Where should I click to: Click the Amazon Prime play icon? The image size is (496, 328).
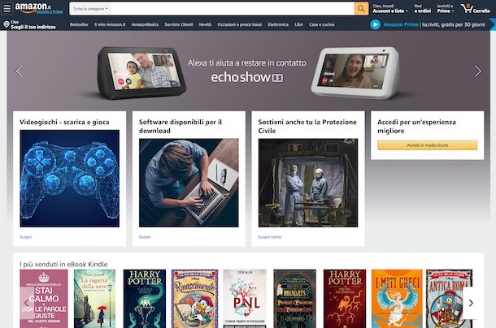[x=375, y=24]
